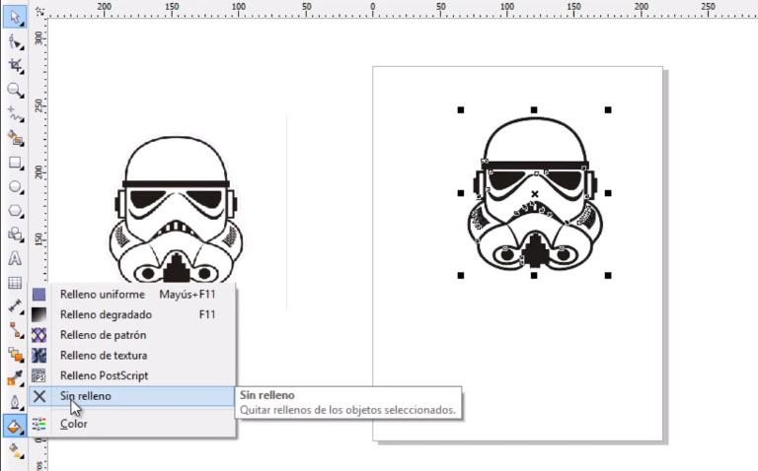Screen dimensions: 758x471
Task: Select the Outline Pen tool
Action: tap(15, 402)
